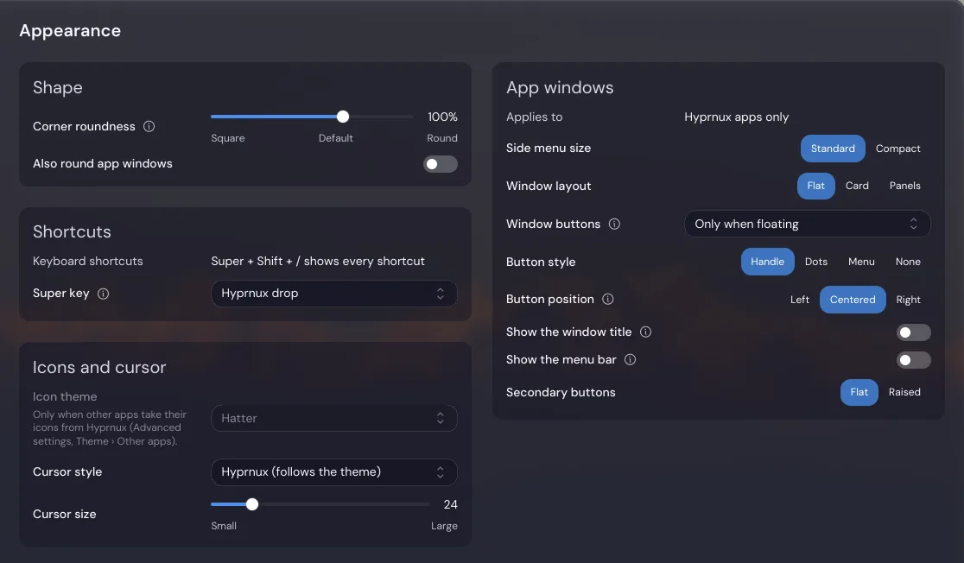
Task: Switch window layout to Panels
Action: point(905,186)
